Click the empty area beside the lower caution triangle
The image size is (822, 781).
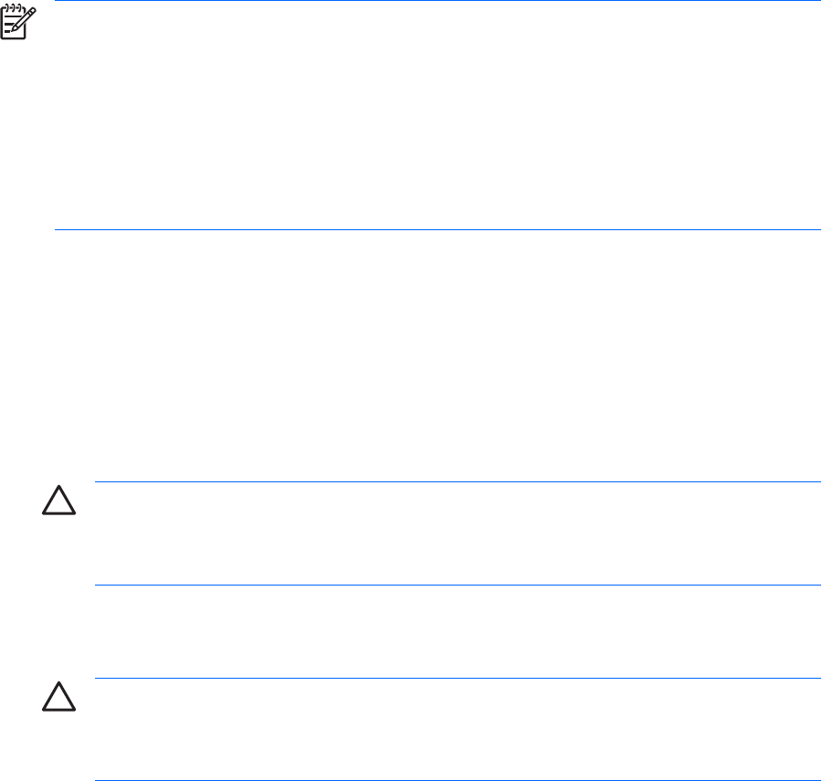pos(457,729)
